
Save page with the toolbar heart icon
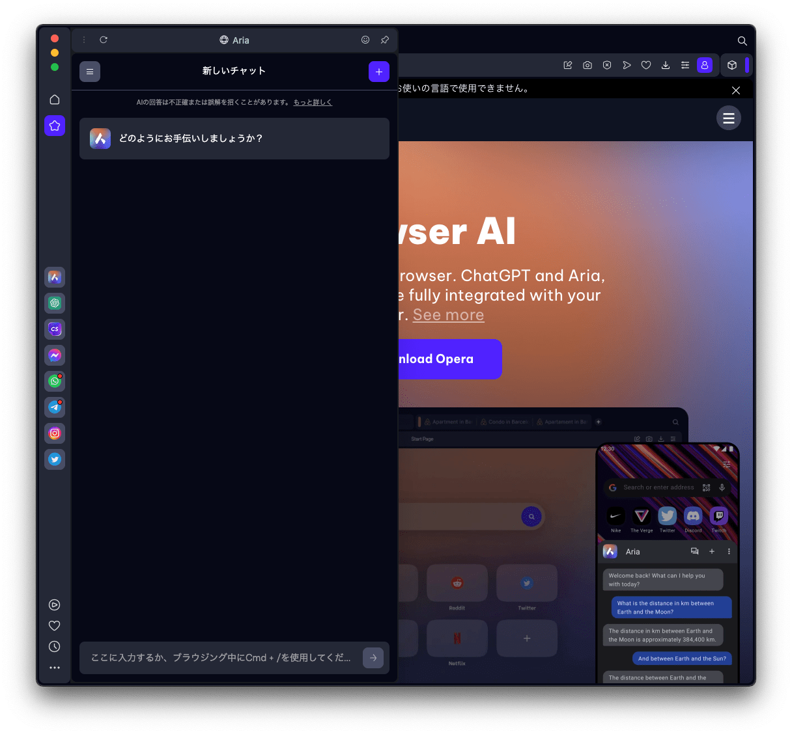point(646,65)
